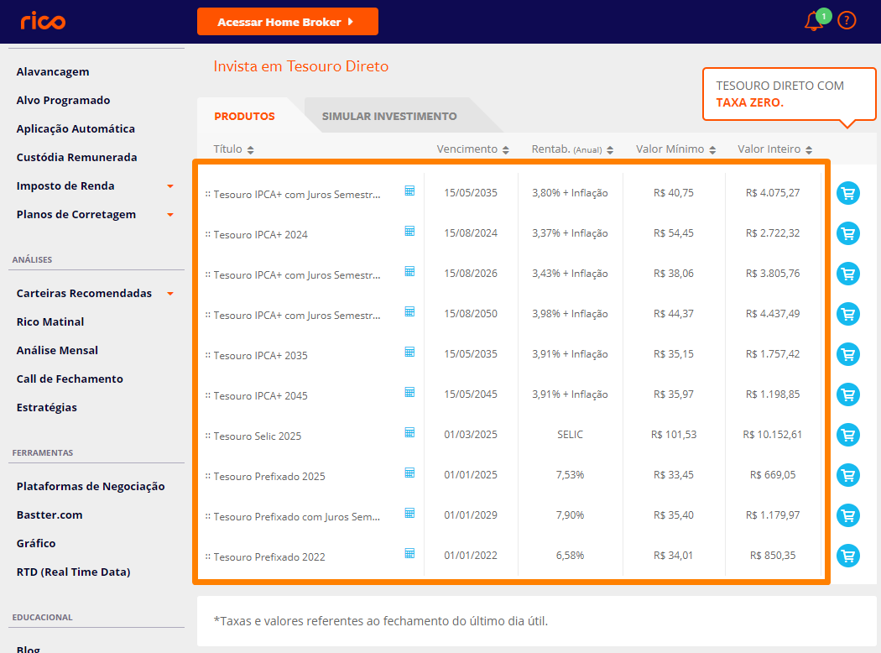Open calculator icon for Tesouro Prefixado 2025

409,473
